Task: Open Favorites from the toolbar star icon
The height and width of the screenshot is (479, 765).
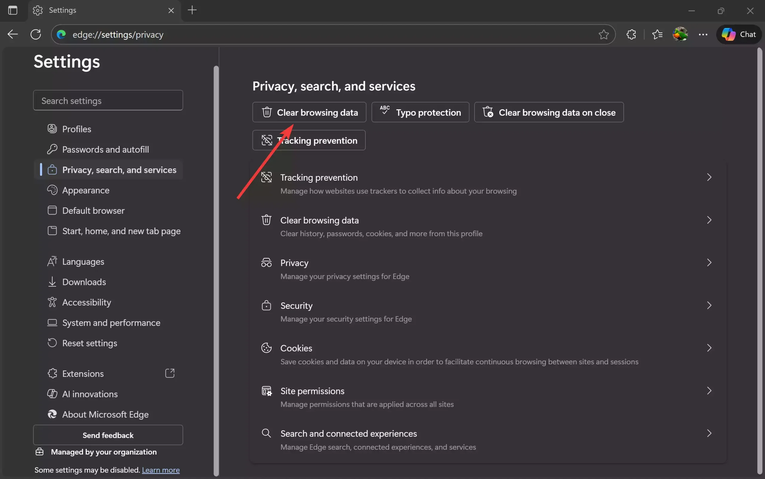Action: (x=657, y=34)
